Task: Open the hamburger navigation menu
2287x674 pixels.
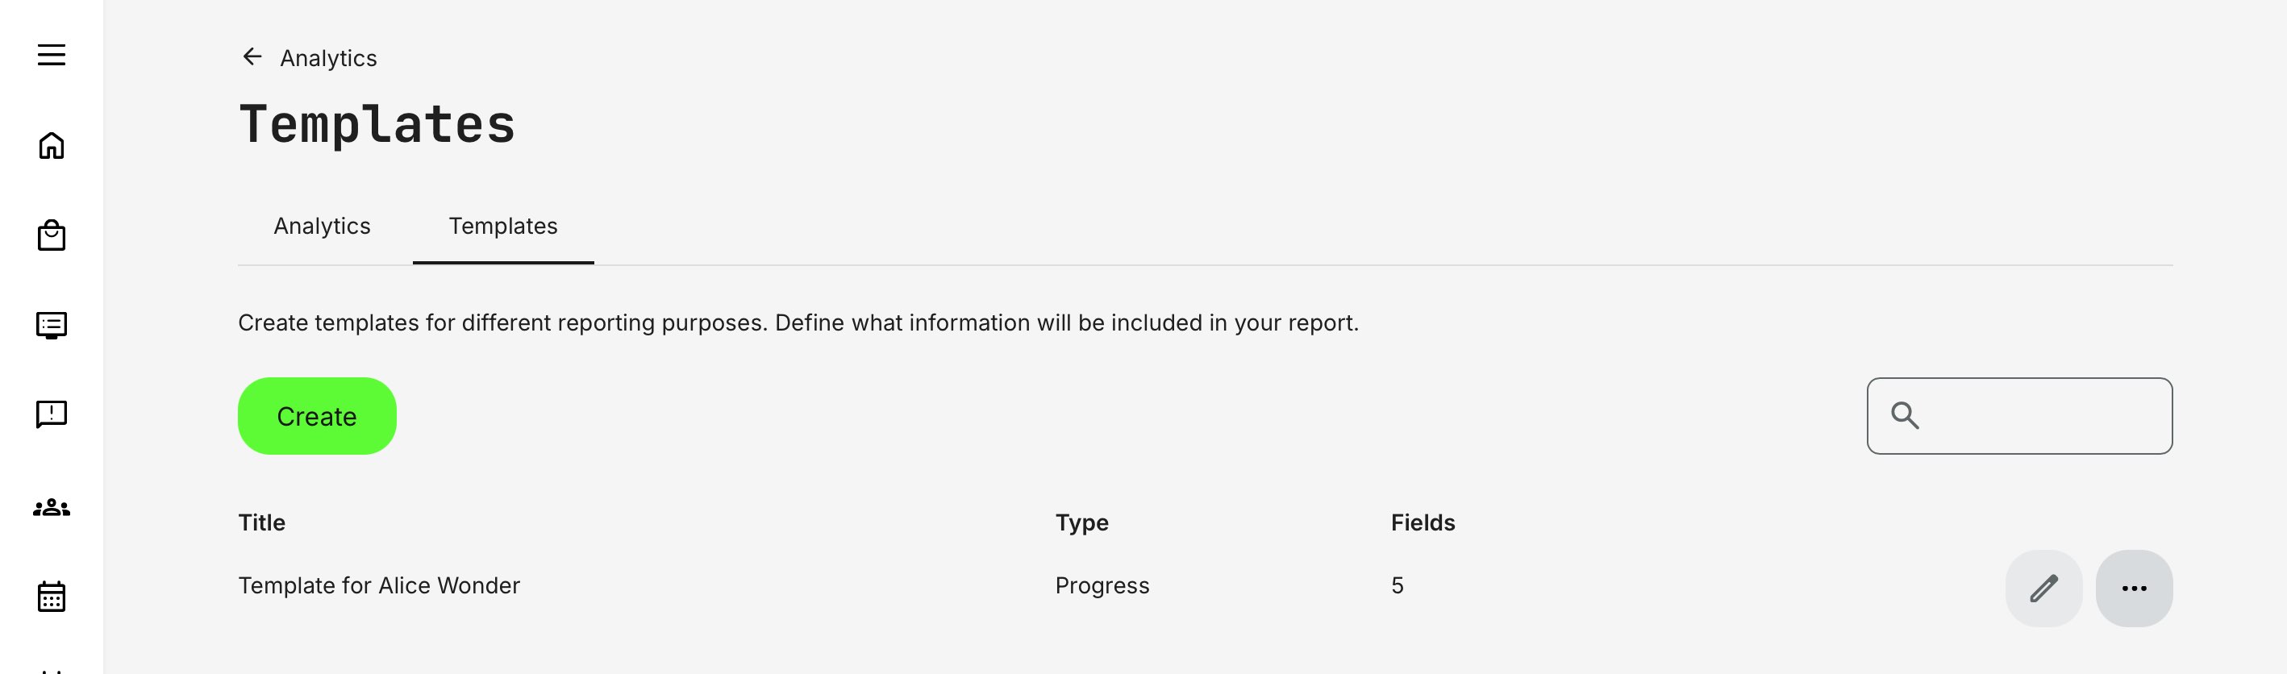Action: (x=52, y=55)
